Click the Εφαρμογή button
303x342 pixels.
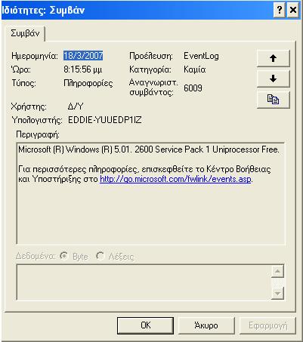tap(267, 325)
